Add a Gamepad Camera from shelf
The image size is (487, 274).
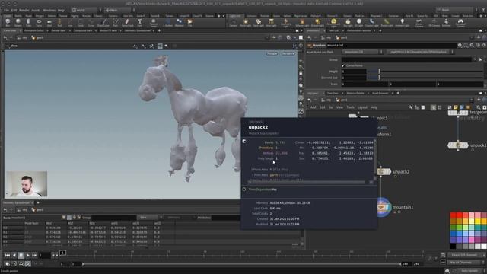(x=460, y=22)
